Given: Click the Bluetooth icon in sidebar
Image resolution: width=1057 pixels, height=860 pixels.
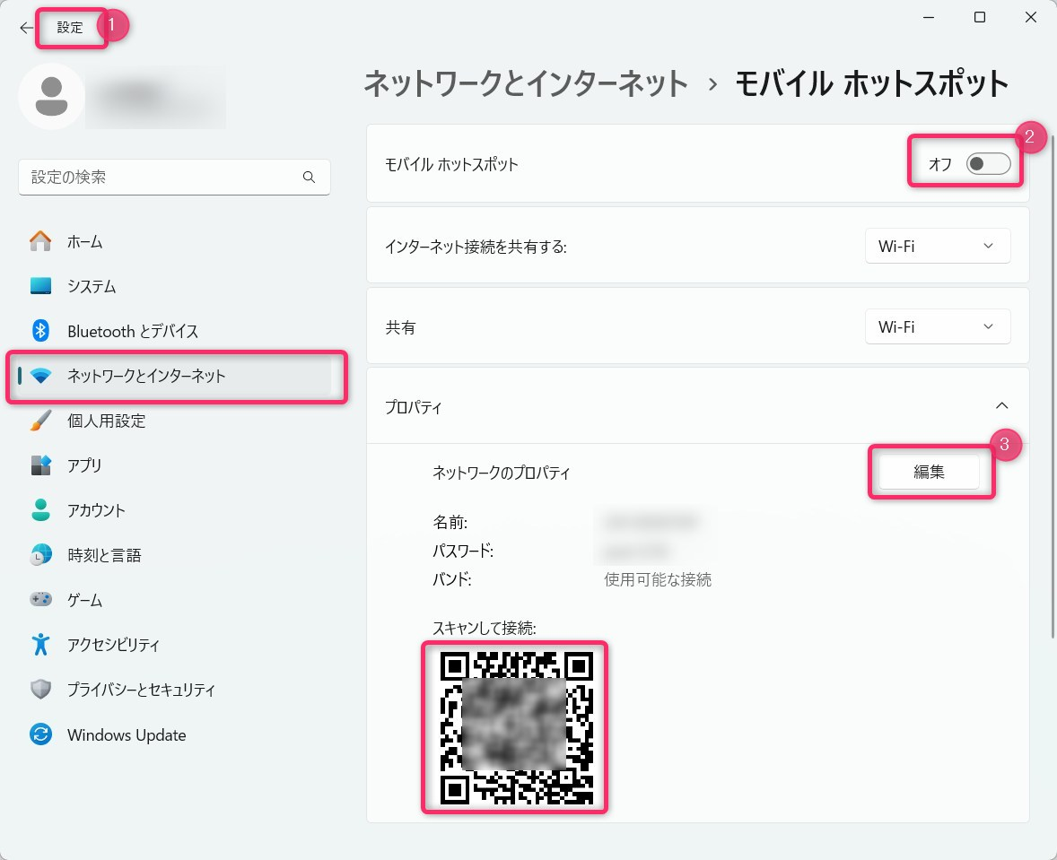Looking at the screenshot, I should 40,331.
